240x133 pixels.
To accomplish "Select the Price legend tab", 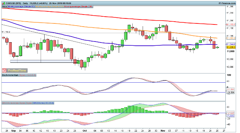I will [4, 7].
